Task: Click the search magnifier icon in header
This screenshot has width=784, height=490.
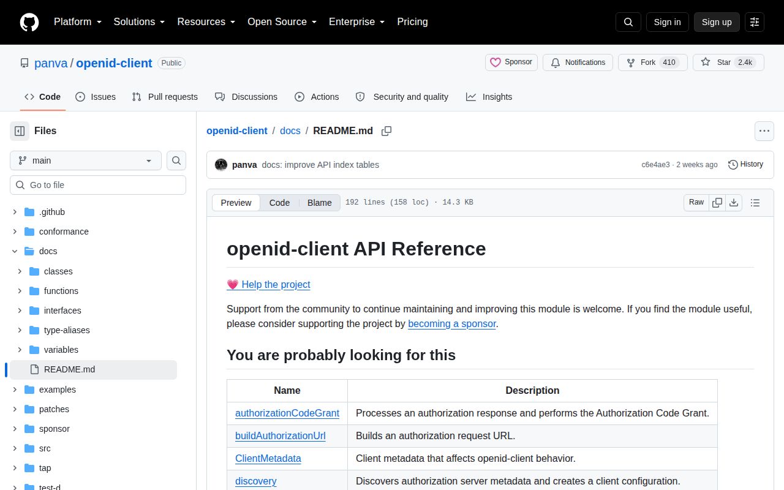Action: click(x=628, y=22)
